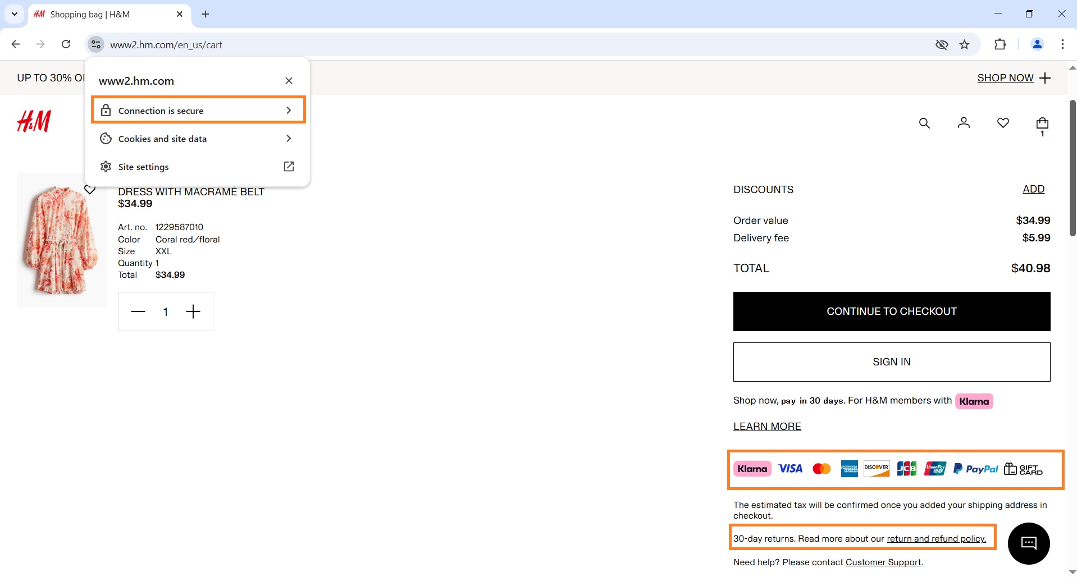Open the tab search dropdown
This screenshot has width=1077, height=577.
click(14, 14)
